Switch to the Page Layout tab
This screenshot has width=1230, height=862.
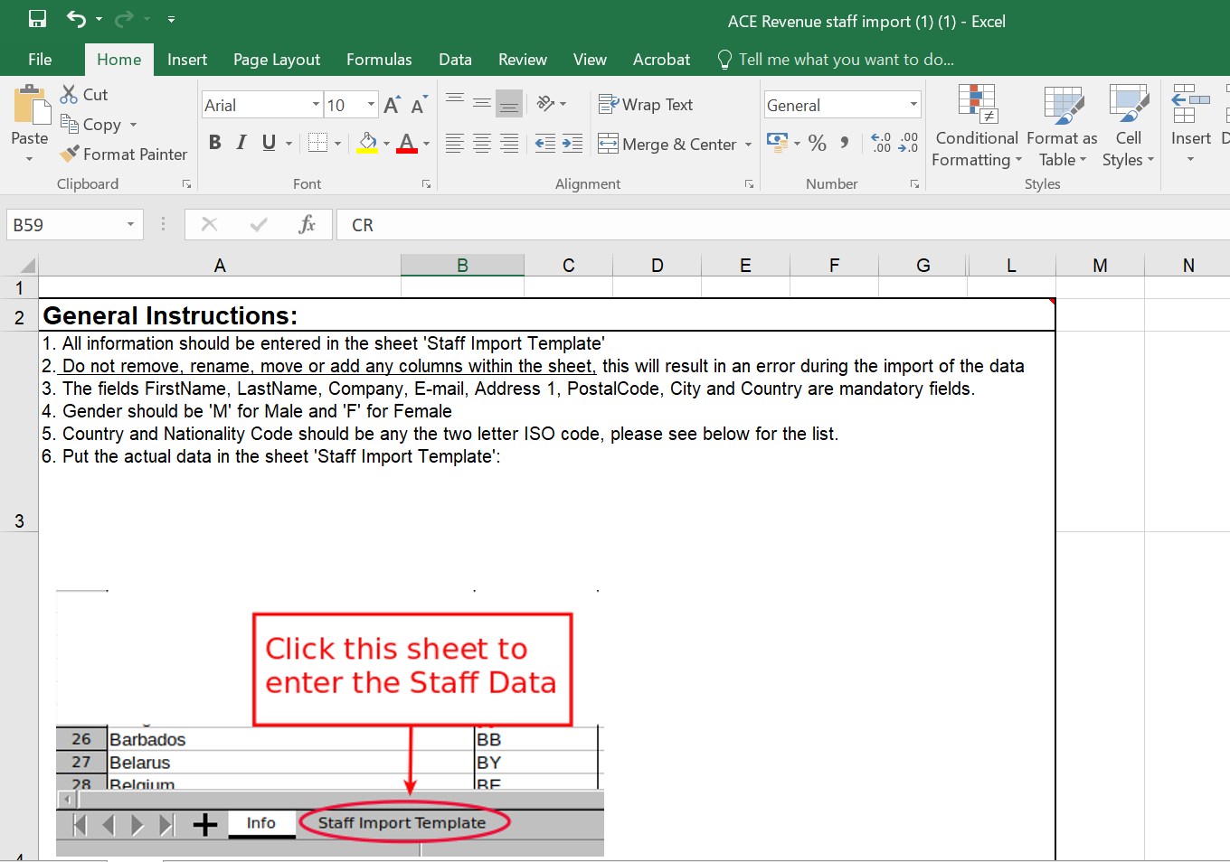click(x=277, y=60)
